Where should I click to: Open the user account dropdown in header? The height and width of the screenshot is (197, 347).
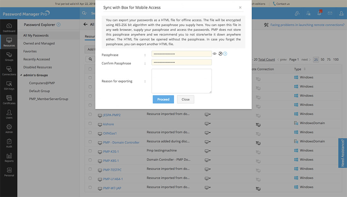point(341,13)
